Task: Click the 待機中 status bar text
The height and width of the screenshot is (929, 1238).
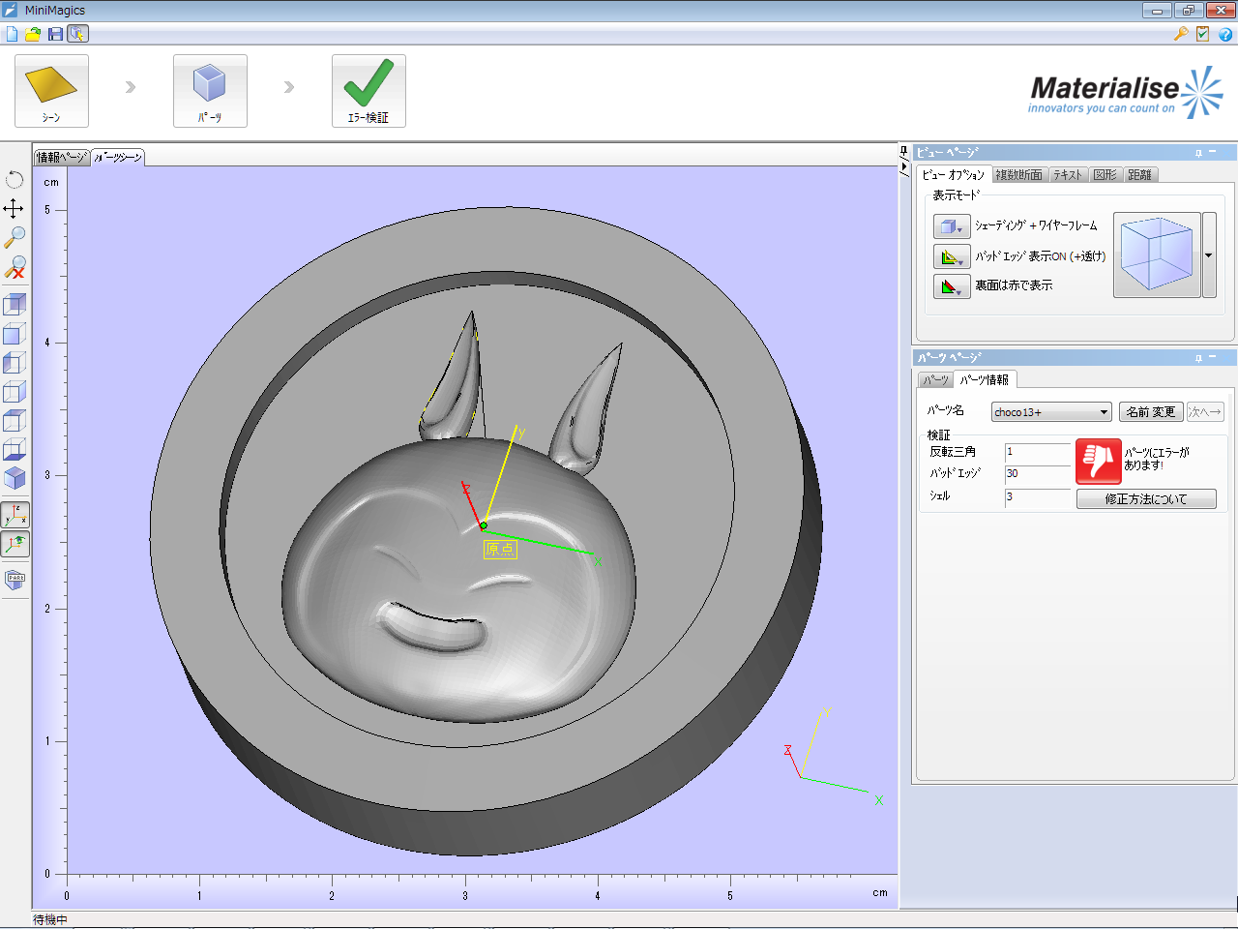Action: (x=50, y=920)
